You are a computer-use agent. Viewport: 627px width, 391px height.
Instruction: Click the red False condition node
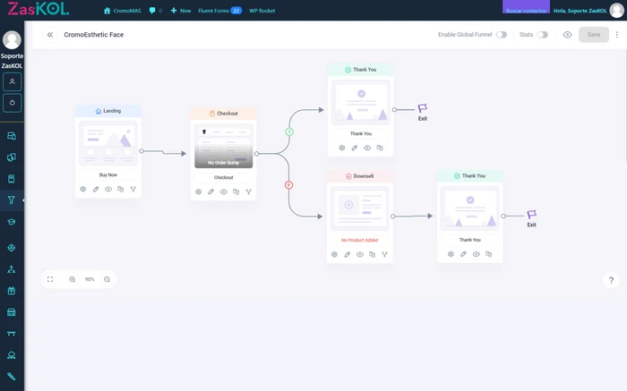(x=288, y=185)
